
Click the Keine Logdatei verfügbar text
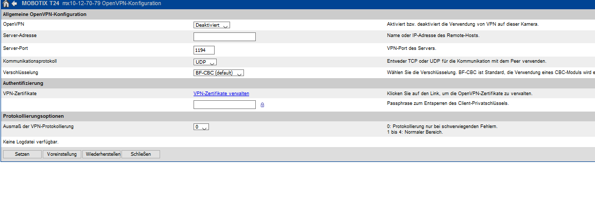(x=31, y=142)
